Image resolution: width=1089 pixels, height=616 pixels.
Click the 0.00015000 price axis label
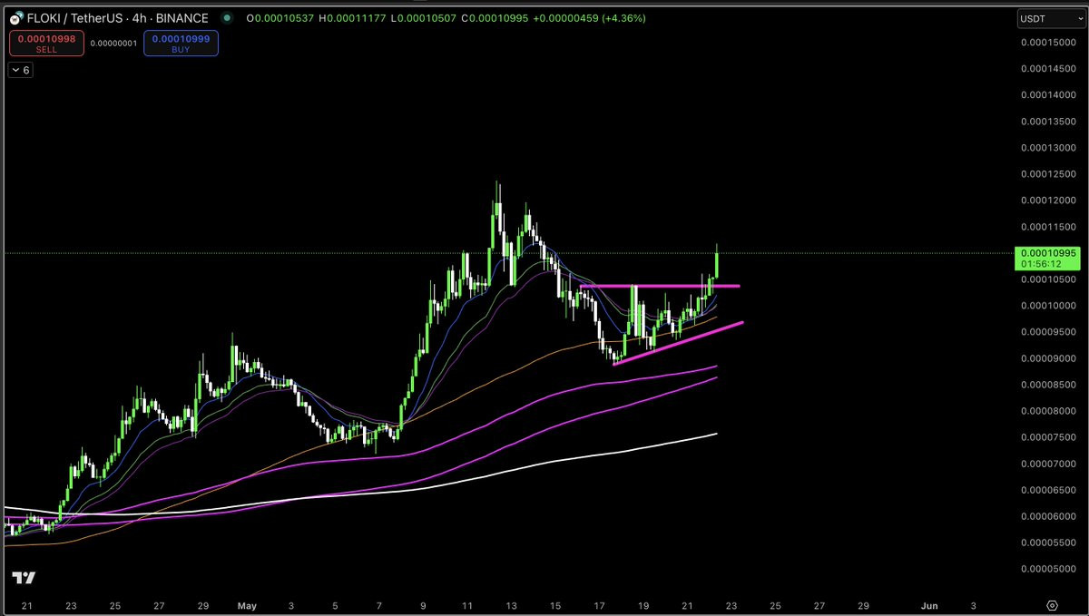tap(1048, 42)
